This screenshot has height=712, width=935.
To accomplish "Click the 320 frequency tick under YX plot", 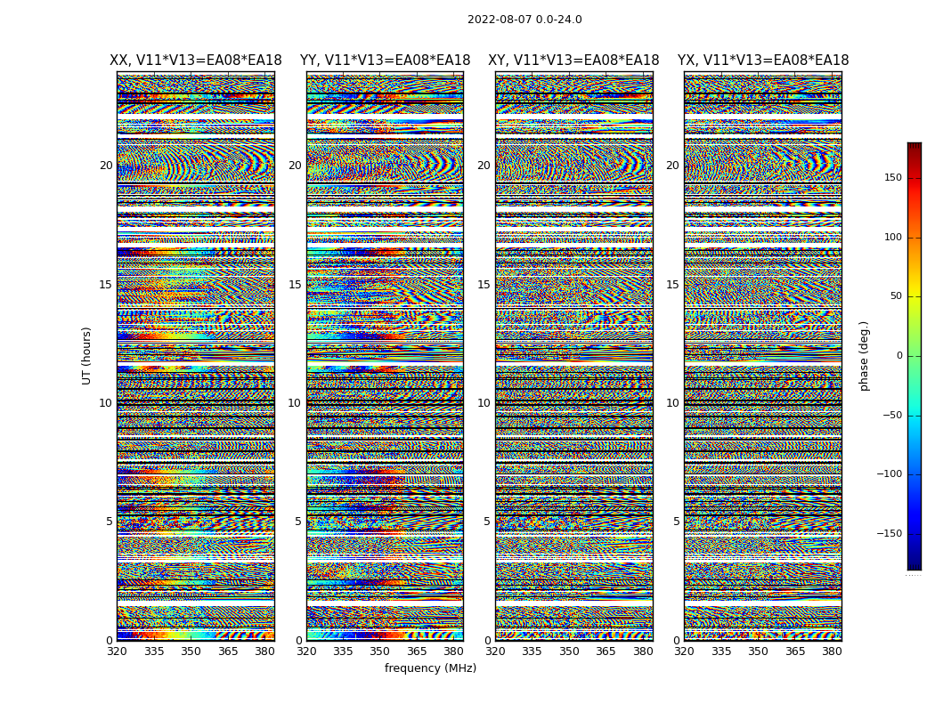I will click(x=685, y=651).
